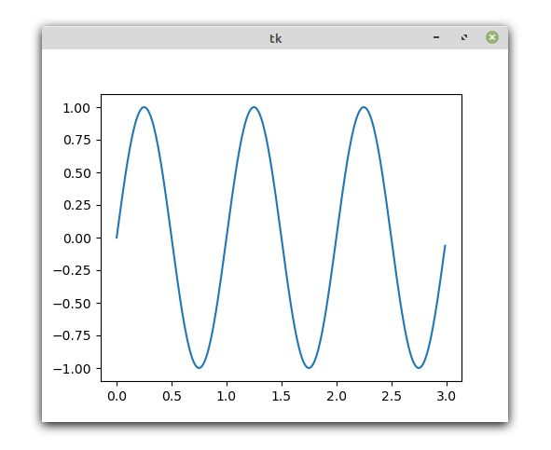Click x-axis label 1.5
This screenshot has height=450, width=551.
click(x=282, y=396)
